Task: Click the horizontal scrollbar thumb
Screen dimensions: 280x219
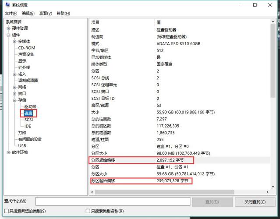Action: (164, 192)
